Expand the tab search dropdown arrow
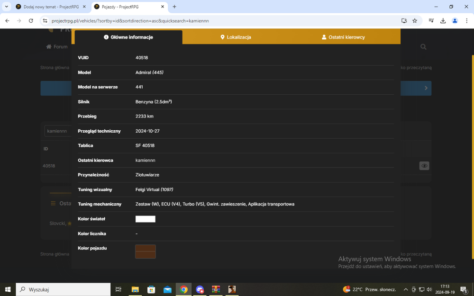 click(x=6, y=7)
